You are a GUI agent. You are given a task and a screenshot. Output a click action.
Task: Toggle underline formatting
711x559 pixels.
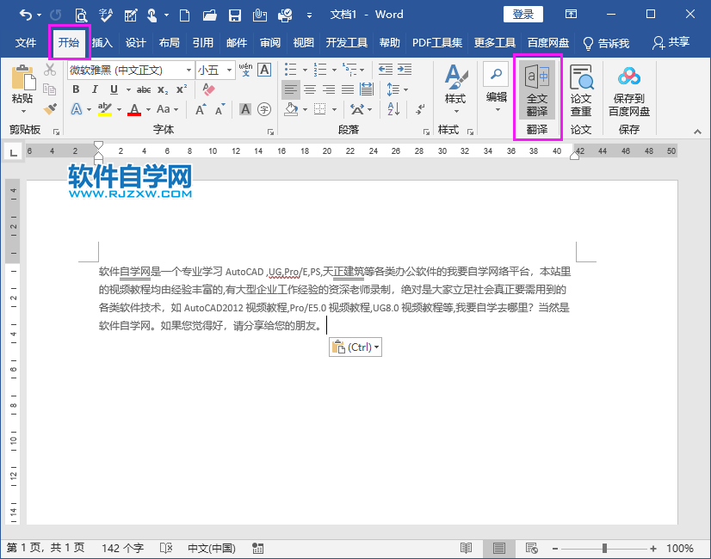pos(113,89)
